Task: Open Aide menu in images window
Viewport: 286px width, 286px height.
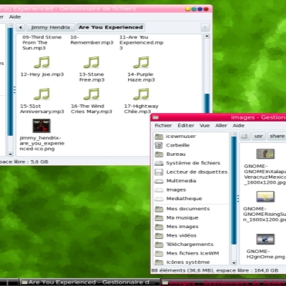Action: tap(238, 126)
